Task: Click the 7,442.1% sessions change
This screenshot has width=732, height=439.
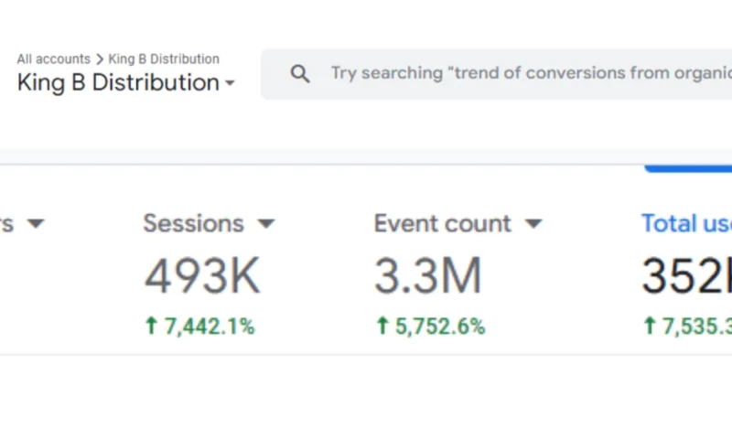Action: coord(210,327)
